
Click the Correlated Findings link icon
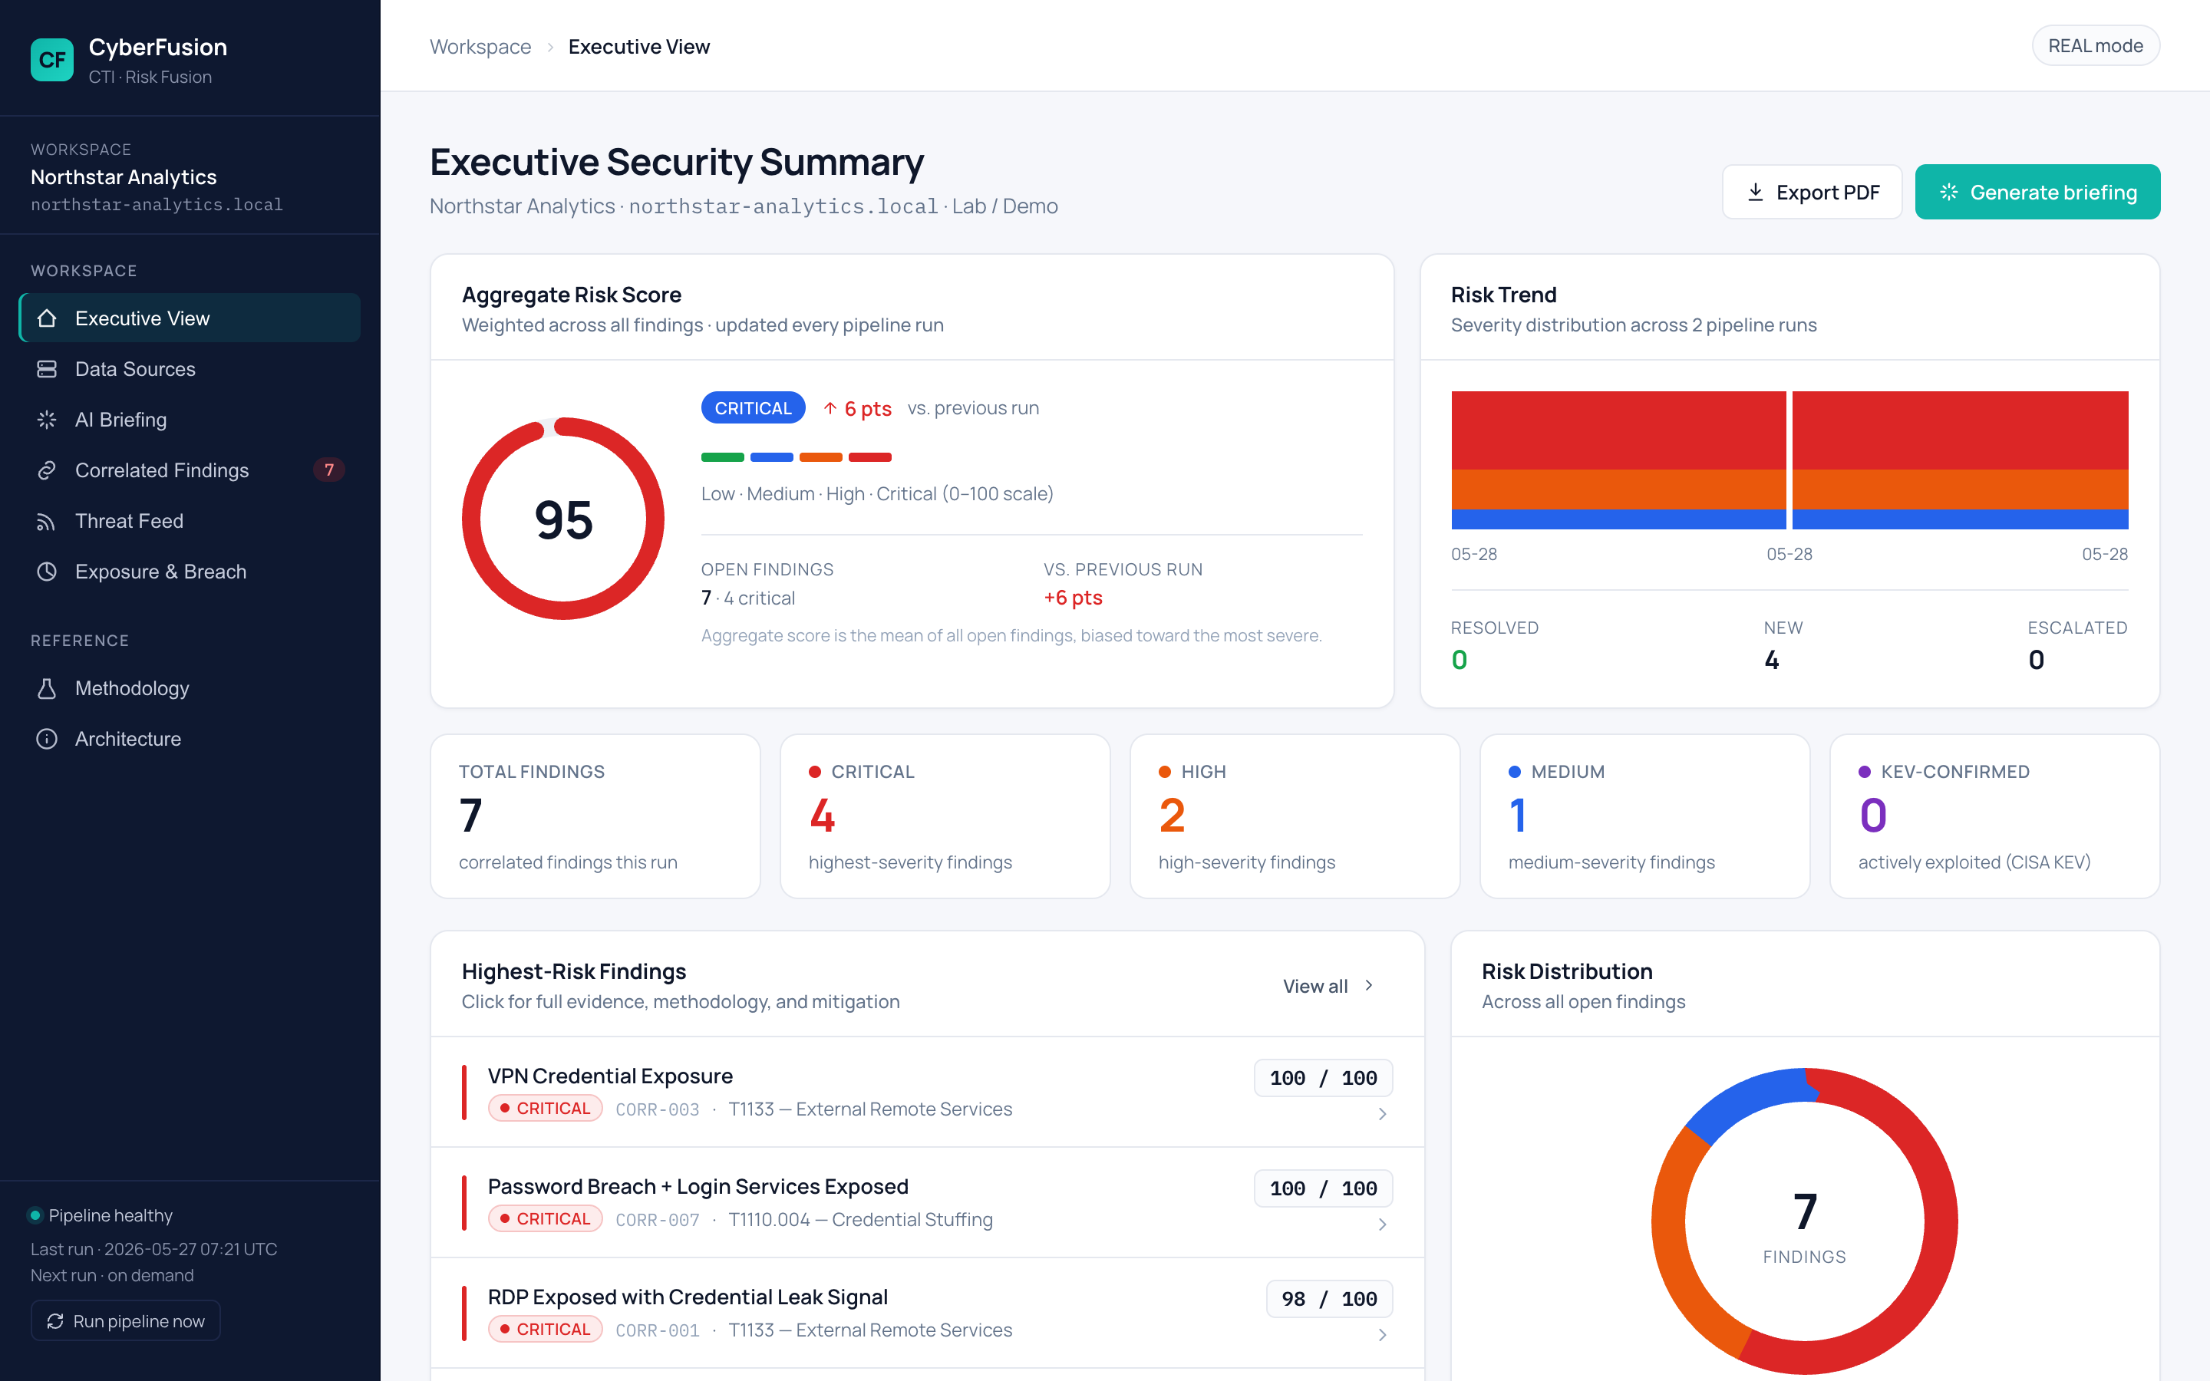click(47, 470)
